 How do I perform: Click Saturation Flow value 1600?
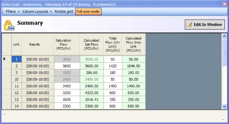tap(67, 100)
